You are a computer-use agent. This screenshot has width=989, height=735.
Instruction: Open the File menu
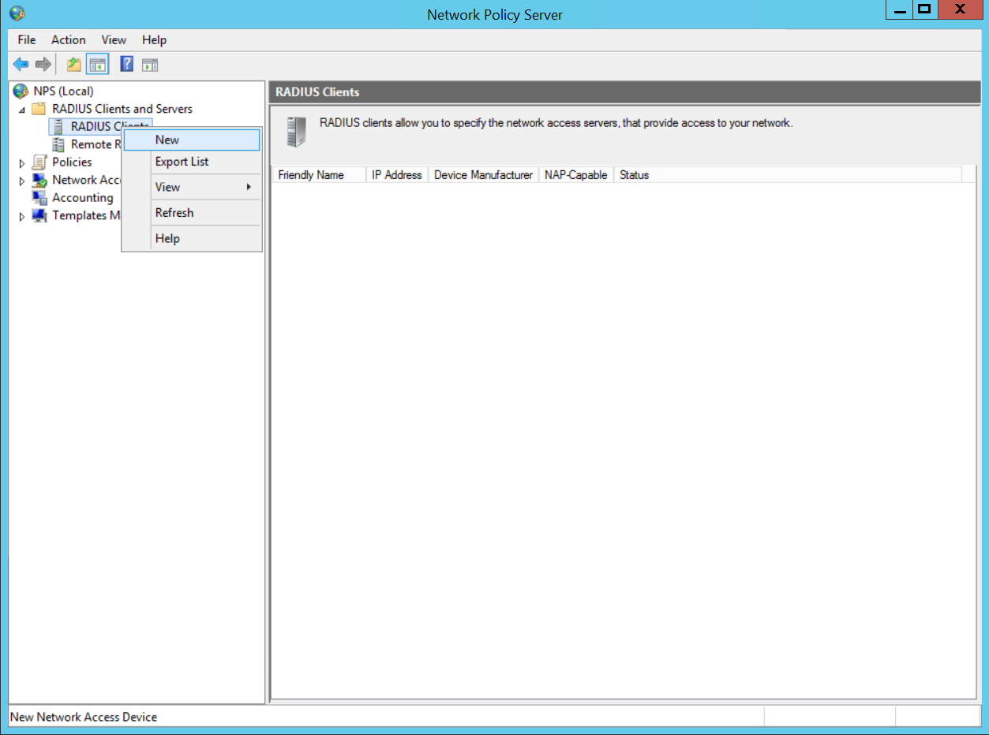(x=27, y=39)
